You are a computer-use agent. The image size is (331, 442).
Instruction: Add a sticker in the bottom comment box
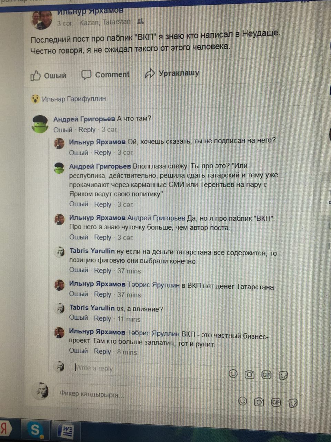coord(293,403)
